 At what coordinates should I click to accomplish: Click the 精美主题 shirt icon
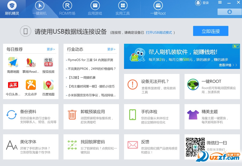(x=193, y=114)
